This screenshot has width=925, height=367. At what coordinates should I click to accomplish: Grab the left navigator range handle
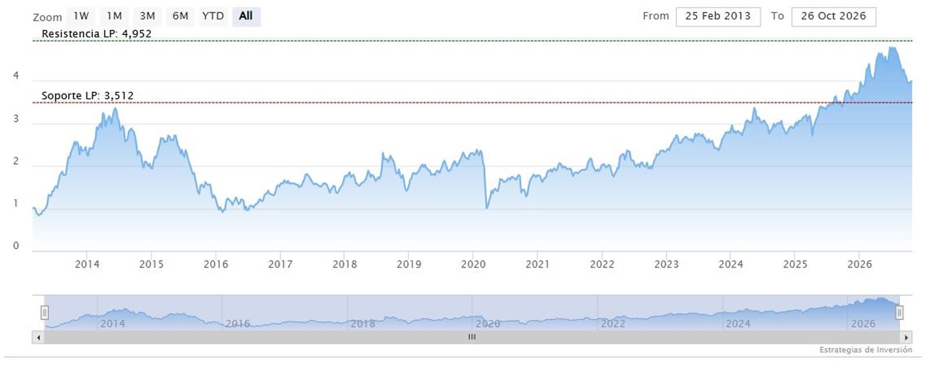[x=45, y=313]
